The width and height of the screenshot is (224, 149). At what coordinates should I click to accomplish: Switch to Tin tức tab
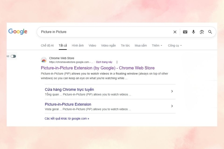(x=125, y=46)
